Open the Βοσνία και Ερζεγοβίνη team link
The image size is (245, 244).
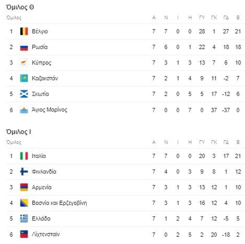(59, 203)
